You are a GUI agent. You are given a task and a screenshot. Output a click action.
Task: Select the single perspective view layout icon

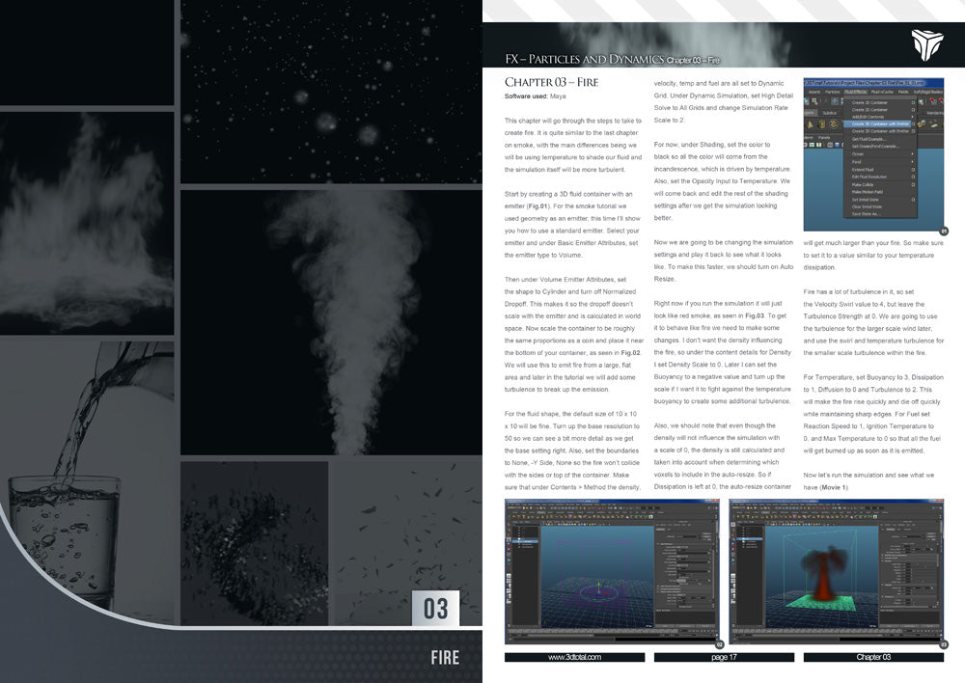[x=509, y=577]
